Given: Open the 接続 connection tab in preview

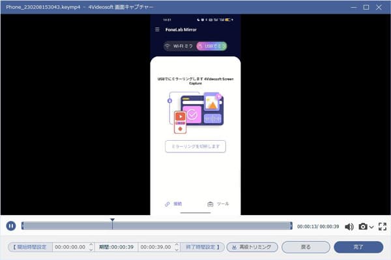Looking at the screenshot, I should point(173,204).
